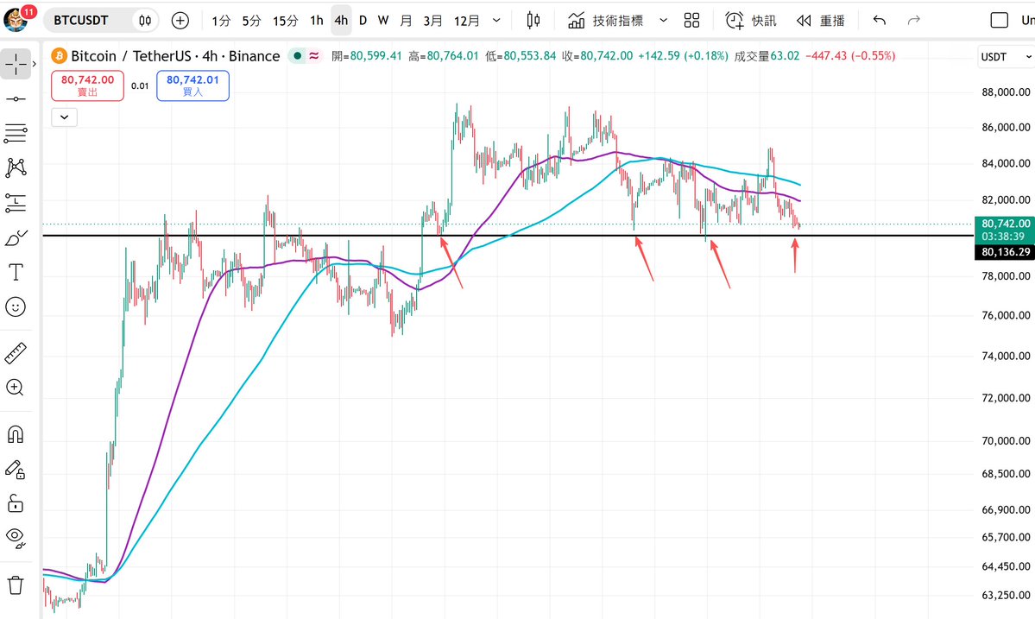Viewport: 1035px width, 619px height.
Task: Select the ruler measure tool
Action: pyautogui.click(x=16, y=354)
